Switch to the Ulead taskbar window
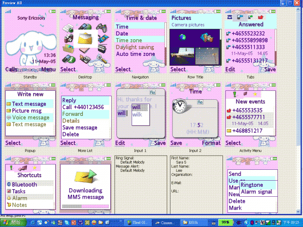This screenshot has height=227, width=303. [137, 223]
